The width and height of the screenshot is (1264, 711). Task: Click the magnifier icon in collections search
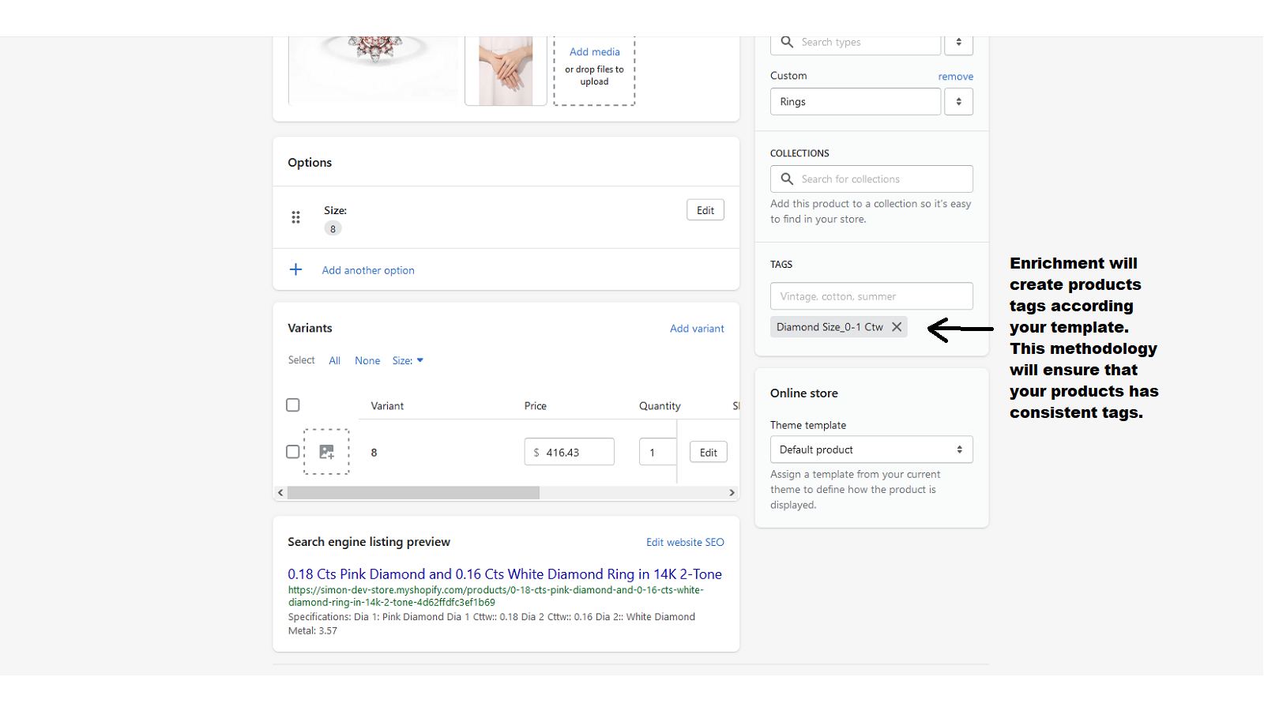point(788,179)
